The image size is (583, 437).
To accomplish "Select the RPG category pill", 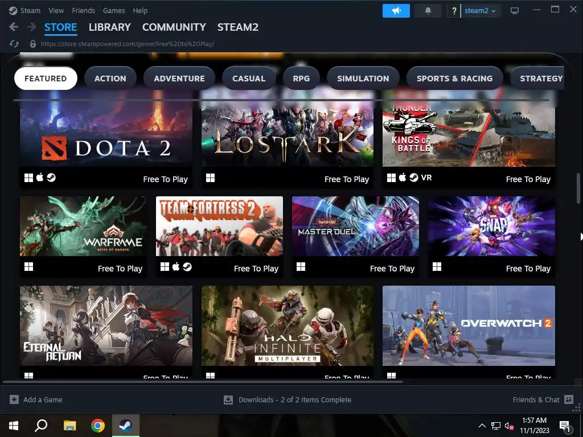I will (301, 79).
